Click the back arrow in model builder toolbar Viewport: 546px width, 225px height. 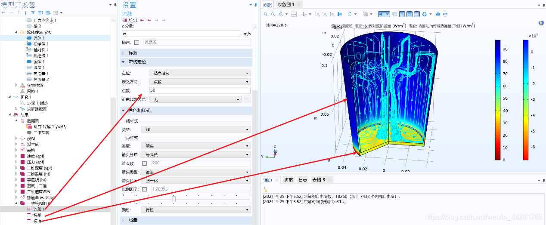click(3, 13)
